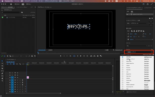The image size is (155, 97).
Task: Hide the text layer in Essential Graphics
Action: (x=127, y=15)
